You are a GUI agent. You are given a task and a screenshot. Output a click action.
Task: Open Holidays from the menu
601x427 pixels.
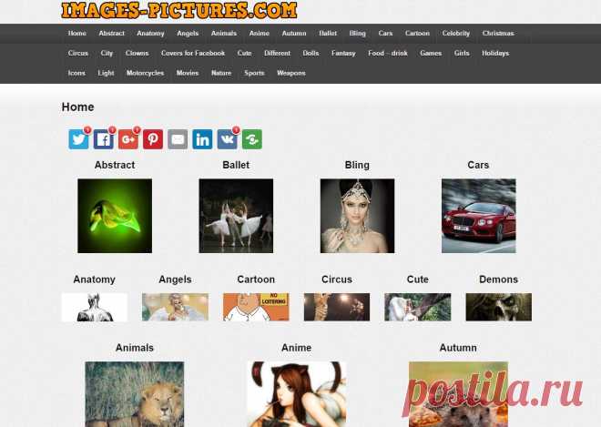pyautogui.click(x=495, y=54)
